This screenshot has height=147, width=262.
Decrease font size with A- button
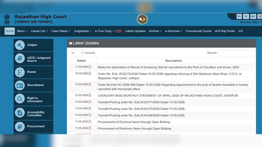(239, 16)
